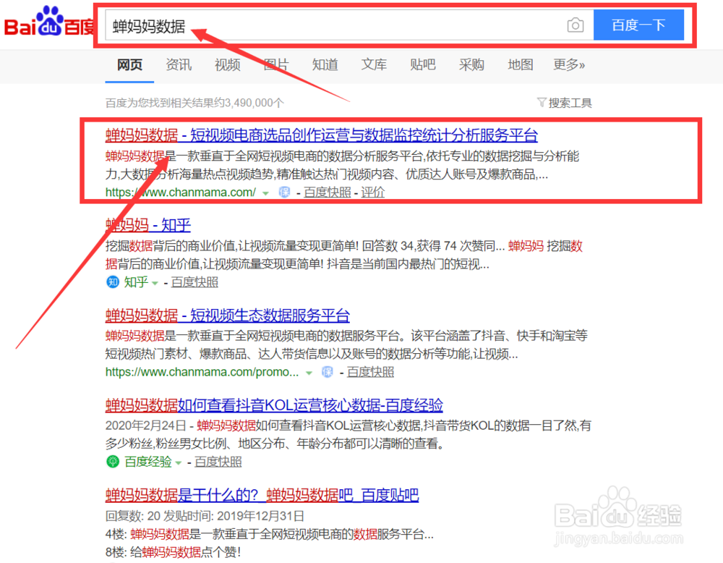
Task: Click the 知乎 source icon
Action: click(113, 281)
